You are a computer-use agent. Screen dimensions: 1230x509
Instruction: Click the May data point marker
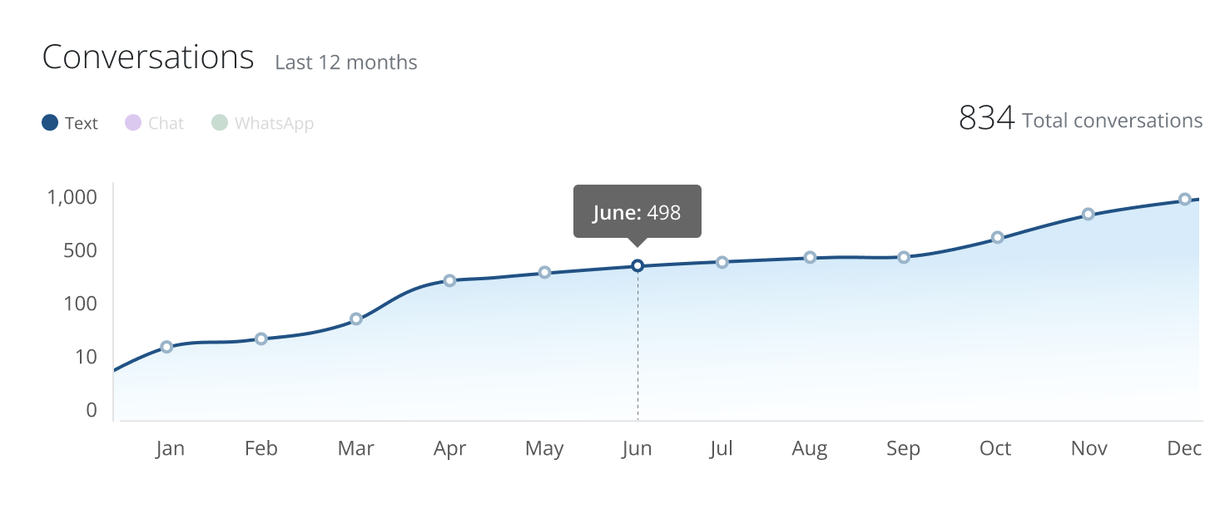click(x=544, y=272)
